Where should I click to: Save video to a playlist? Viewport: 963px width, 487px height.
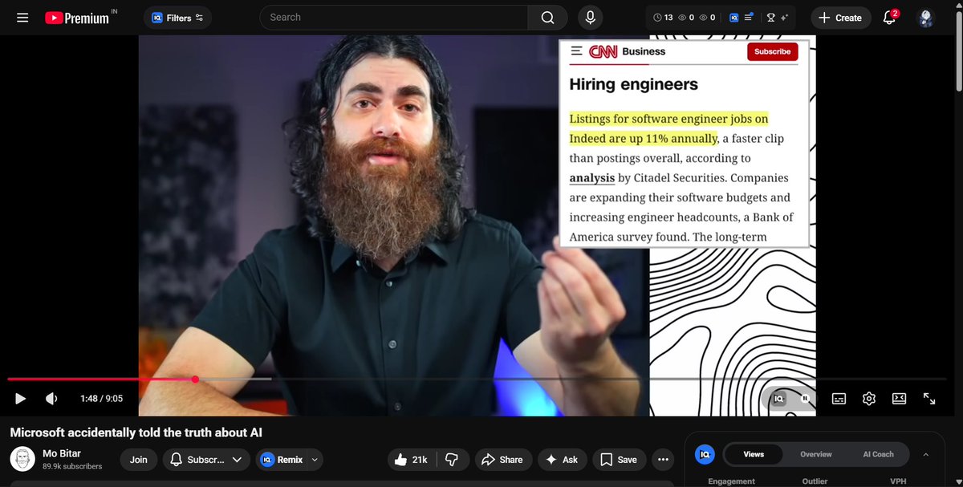point(619,460)
